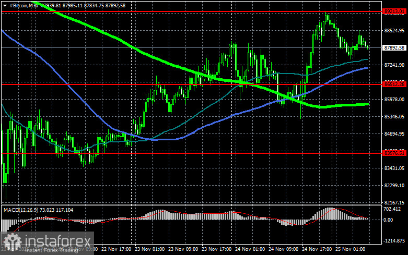Click the 87241.90 price axis value

394,65
